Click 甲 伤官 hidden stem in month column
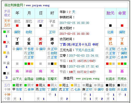This screenshot has width=131, height=103. (x=29, y=49)
